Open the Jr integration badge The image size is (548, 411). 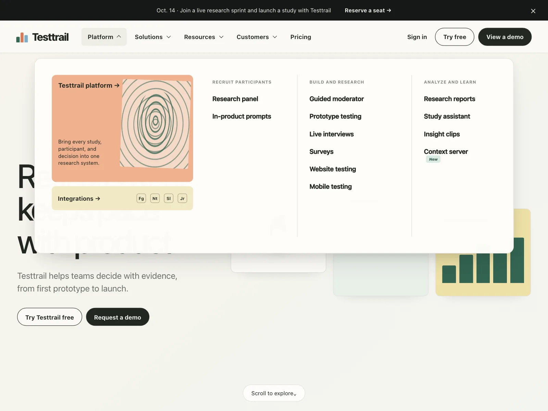(x=182, y=198)
